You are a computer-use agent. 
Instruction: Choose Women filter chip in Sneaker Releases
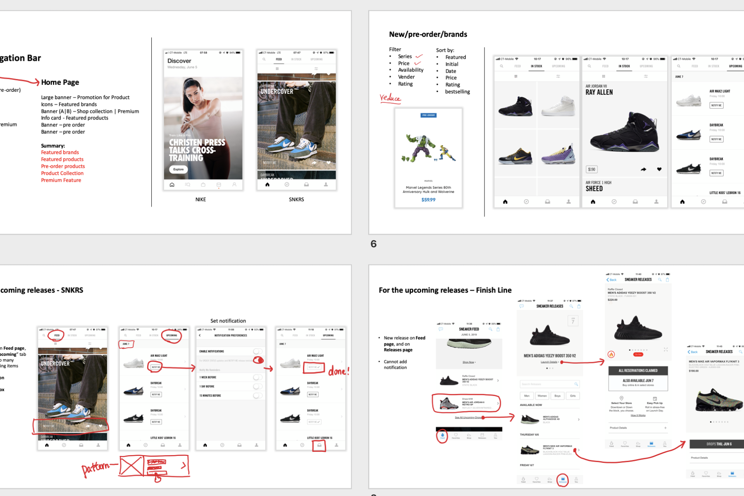pos(542,396)
